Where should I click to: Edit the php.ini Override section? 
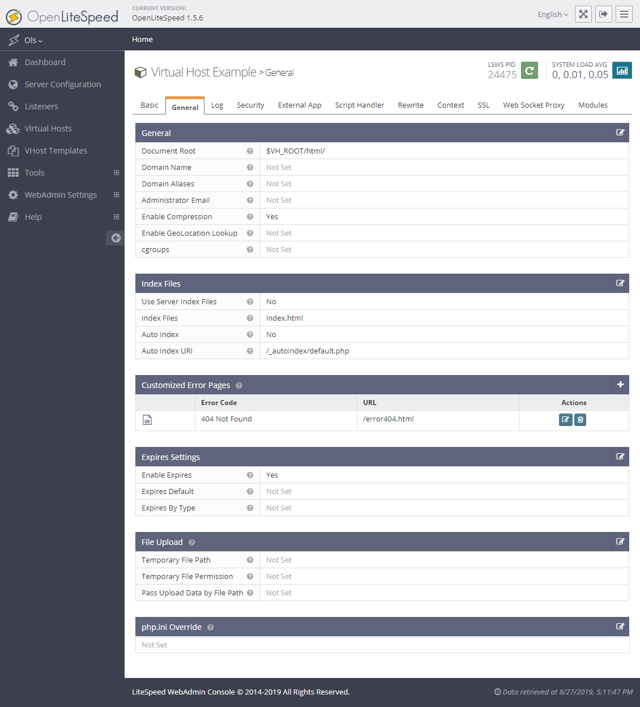(x=620, y=627)
